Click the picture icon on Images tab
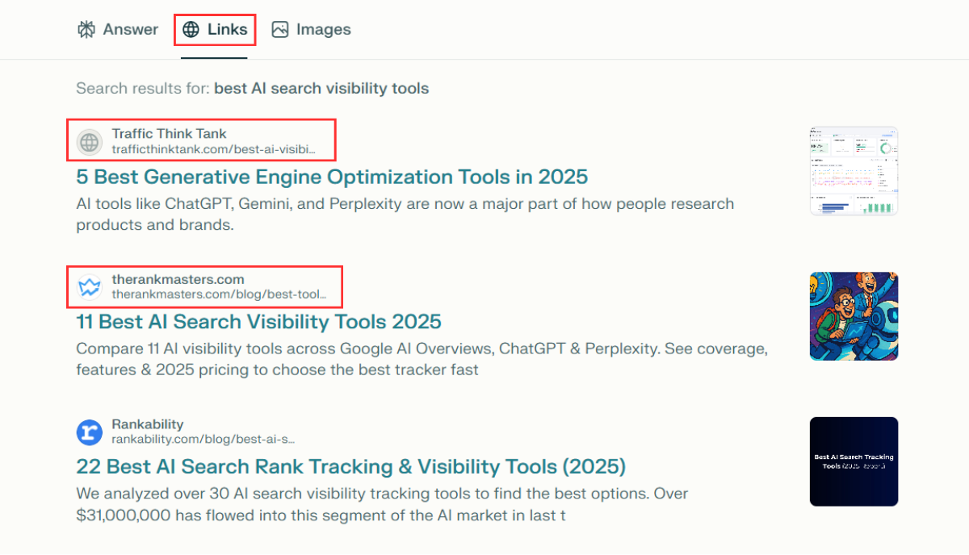Screen dimensions: 969x555 [280, 30]
